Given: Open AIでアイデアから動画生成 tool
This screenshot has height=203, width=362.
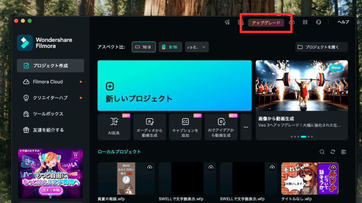Looking at the screenshot, I should (221, 127).
